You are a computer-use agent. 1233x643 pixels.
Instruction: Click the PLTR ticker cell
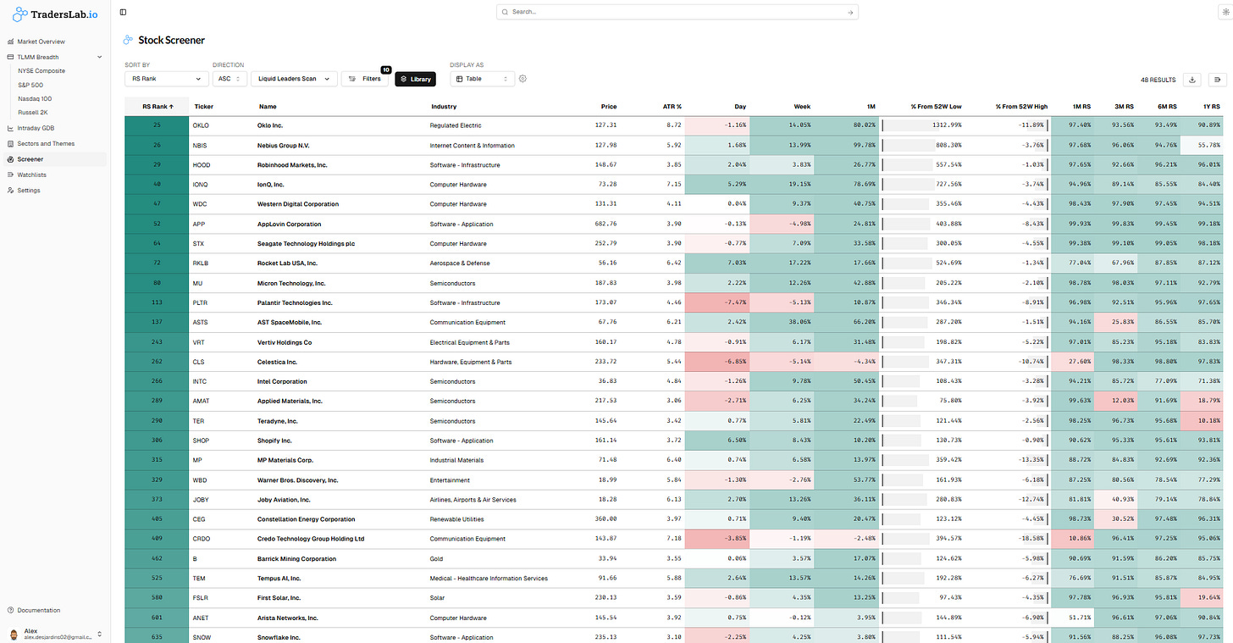pos(201,302)
